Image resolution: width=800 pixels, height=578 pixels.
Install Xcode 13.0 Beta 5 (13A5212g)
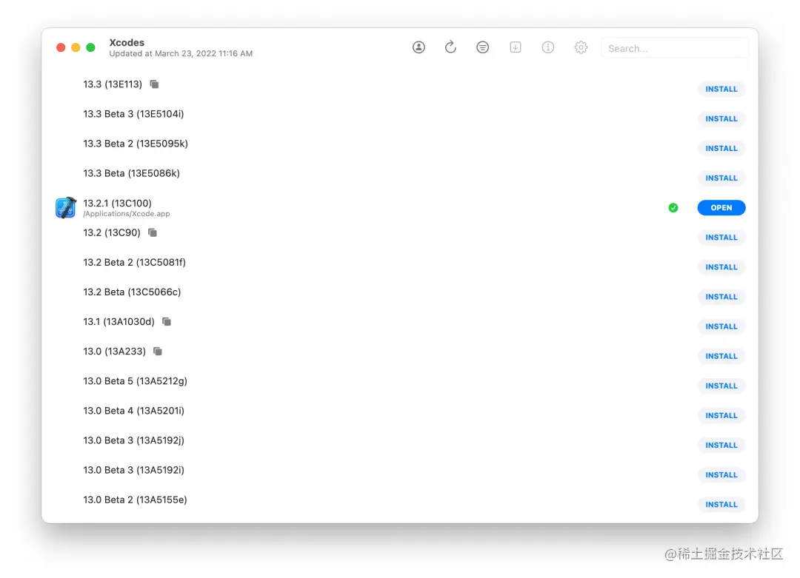click(x=721, y=386)
